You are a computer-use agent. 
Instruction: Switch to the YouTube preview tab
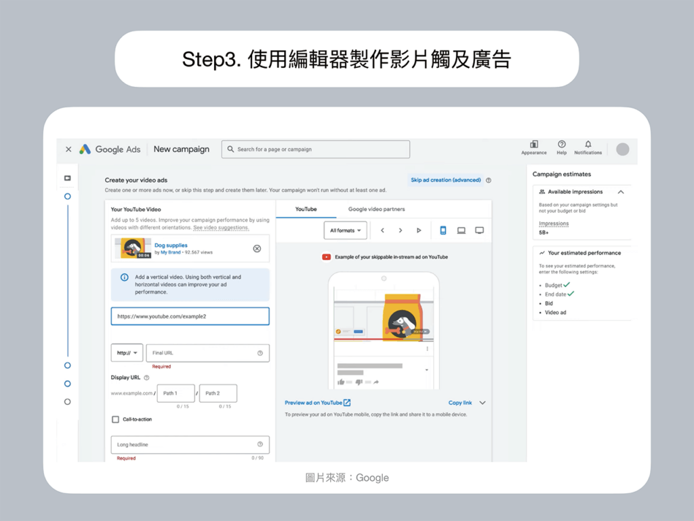pos(306,209)
